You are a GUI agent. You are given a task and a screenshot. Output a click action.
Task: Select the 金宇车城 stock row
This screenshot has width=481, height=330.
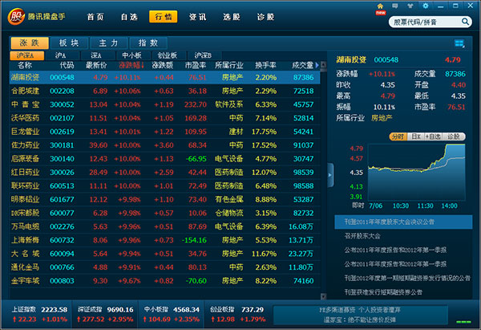pyautogui.click(x=164, y=280)
